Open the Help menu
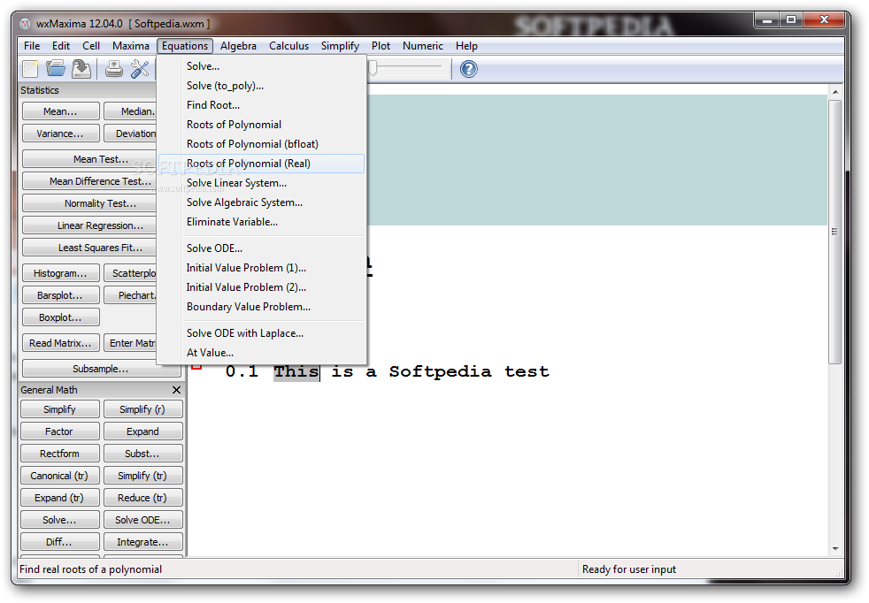Image resolution: width=869 pixels, height=603 pixels. point(466,46)
